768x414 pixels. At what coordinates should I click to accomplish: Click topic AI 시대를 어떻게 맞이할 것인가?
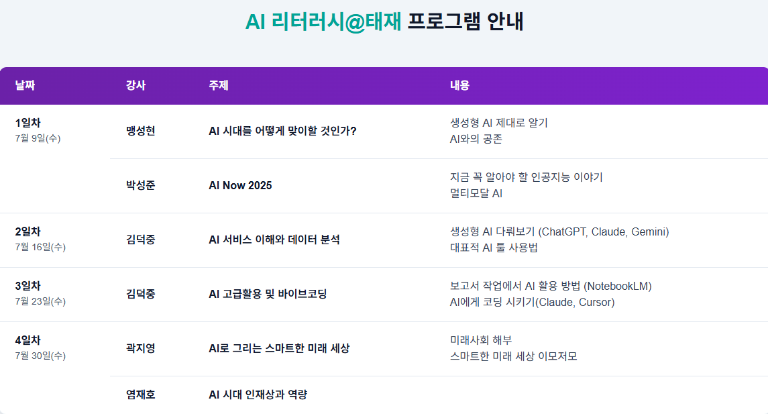282,131
